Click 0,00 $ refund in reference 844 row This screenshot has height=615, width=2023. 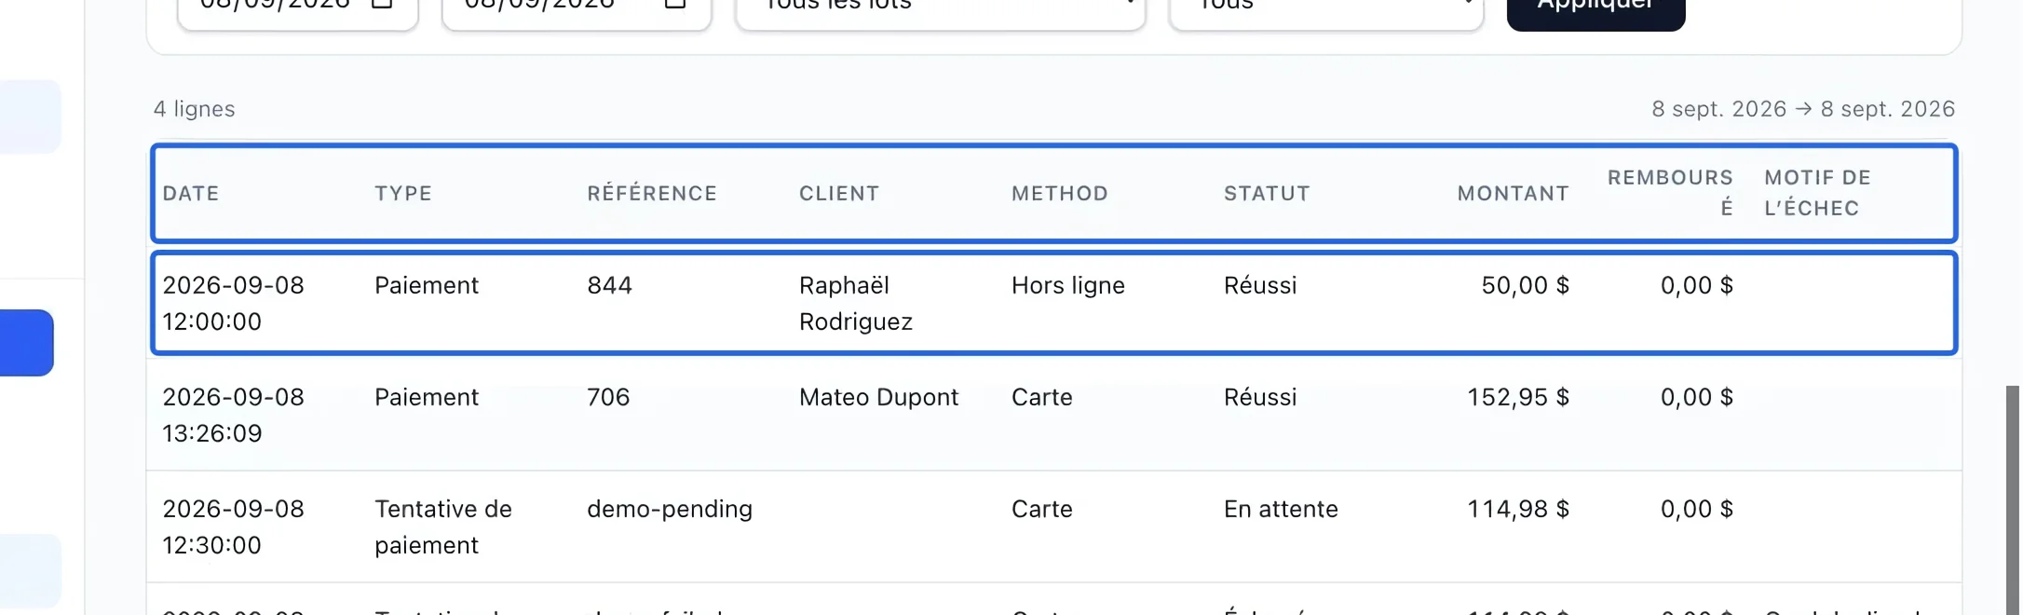point(1696,285)
